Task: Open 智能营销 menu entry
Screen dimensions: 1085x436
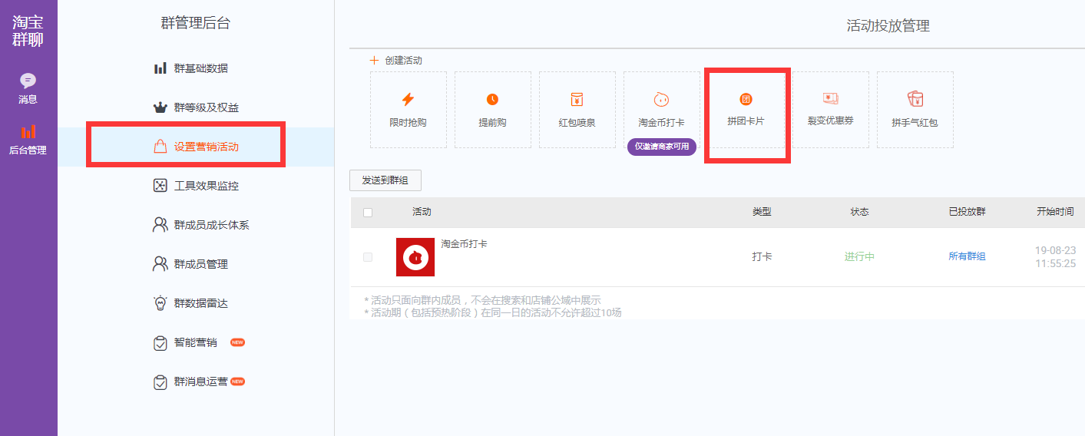Action: [x=196, y=342]
